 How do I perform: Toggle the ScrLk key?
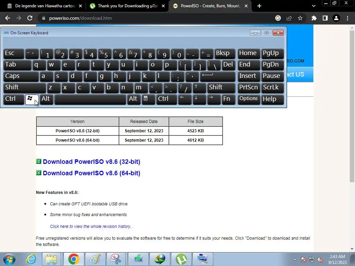point(272,88)
